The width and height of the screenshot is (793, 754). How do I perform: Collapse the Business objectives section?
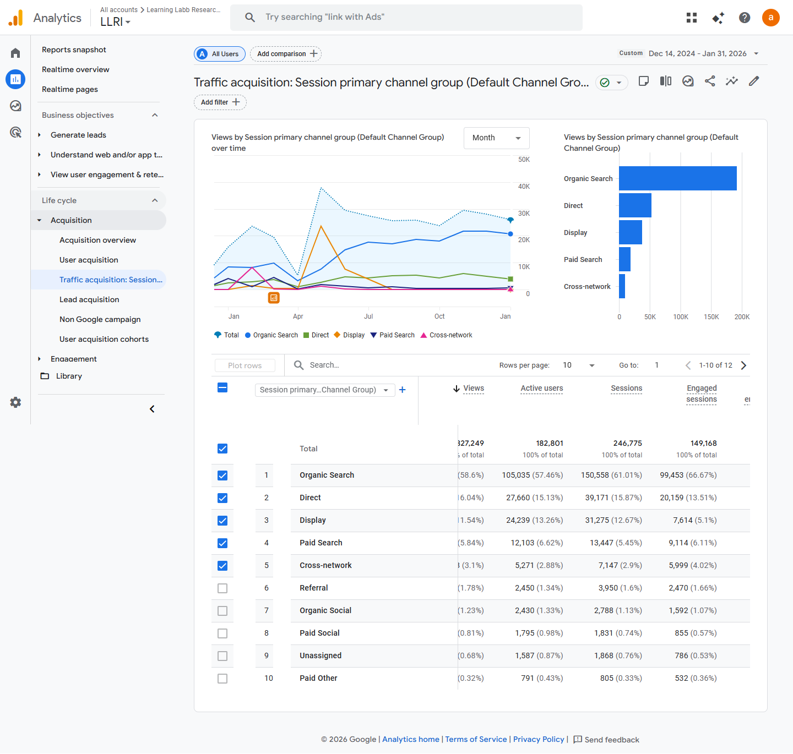[x=155, y=115]
